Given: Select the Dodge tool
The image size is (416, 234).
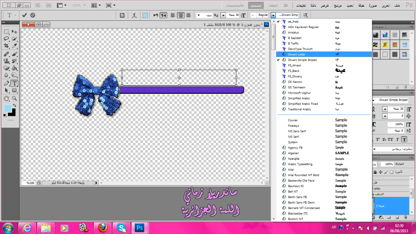Looking at the screenshot, I should 14,75.
